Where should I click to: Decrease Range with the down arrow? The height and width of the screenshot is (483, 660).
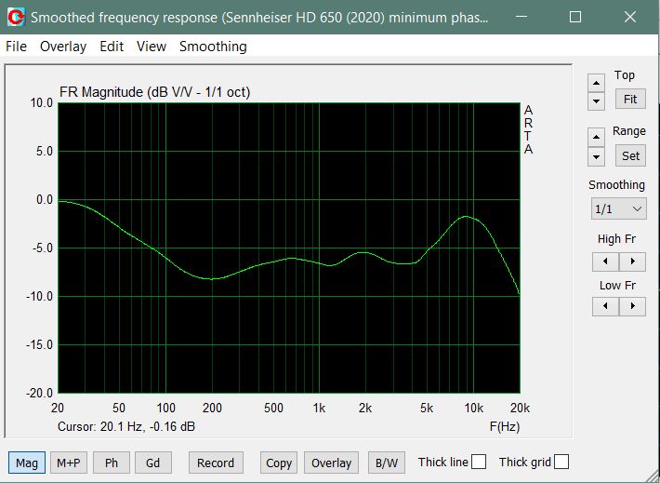(596, 156)
